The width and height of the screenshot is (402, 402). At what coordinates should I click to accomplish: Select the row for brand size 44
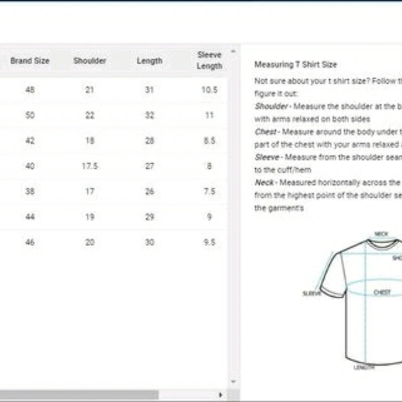(114, 217)
